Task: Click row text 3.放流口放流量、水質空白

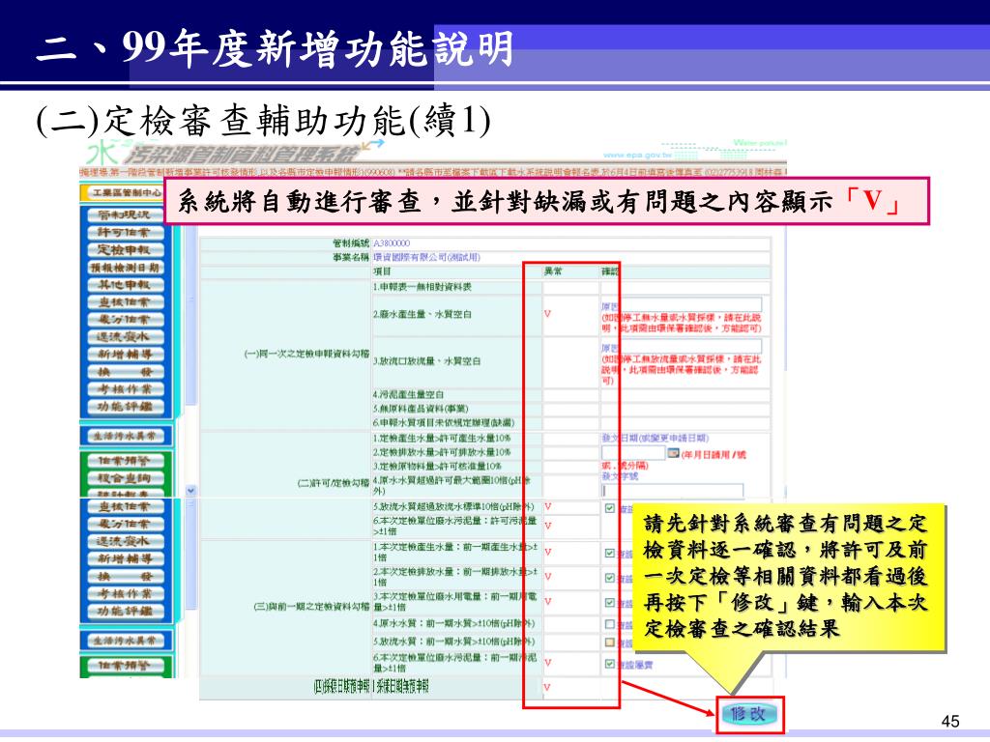Action: point(426,361)
